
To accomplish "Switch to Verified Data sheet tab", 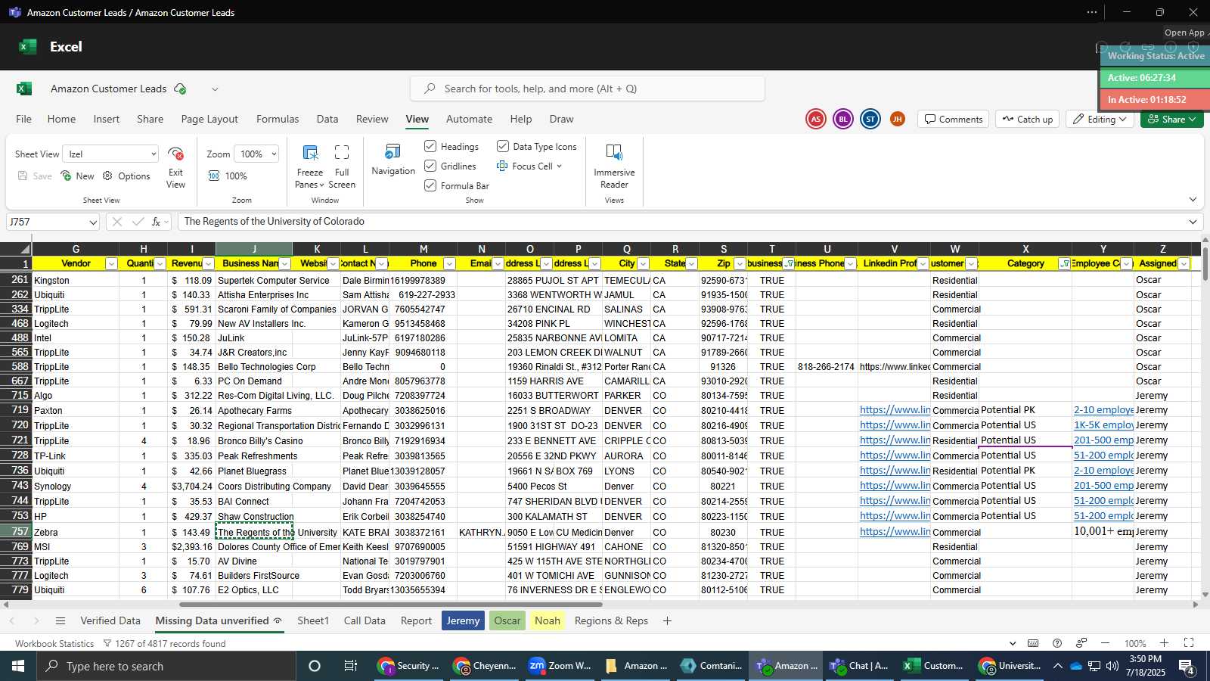I will coord(110,620).
